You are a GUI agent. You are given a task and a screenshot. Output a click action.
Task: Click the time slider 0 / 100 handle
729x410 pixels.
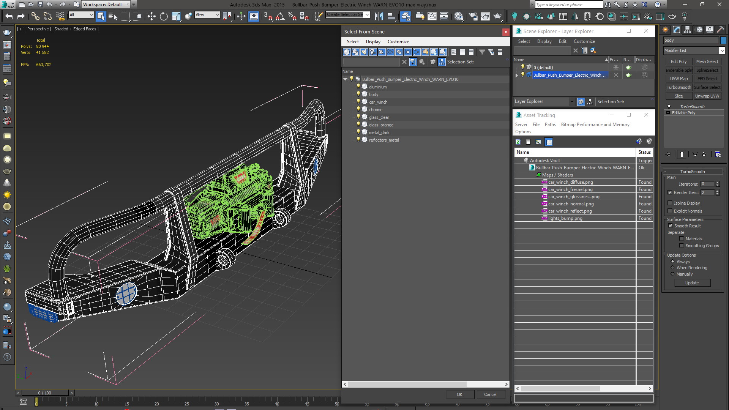tap(44, 393)
